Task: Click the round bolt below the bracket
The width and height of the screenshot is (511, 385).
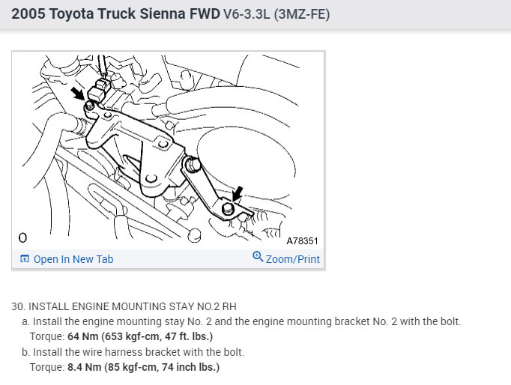Action: (x=194, y=234)
